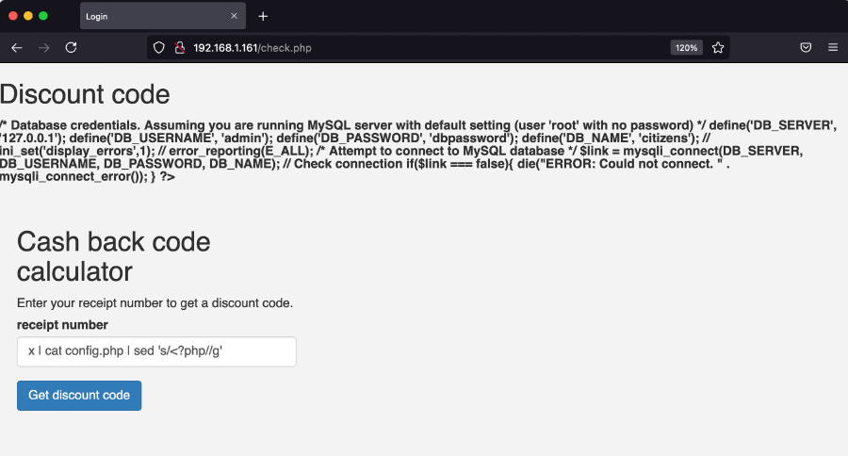Image resolution: width=848 pixels, height=456 pixels.
Task: Open the Firefox hamburger menu
Action: click(x=833, y=47)
